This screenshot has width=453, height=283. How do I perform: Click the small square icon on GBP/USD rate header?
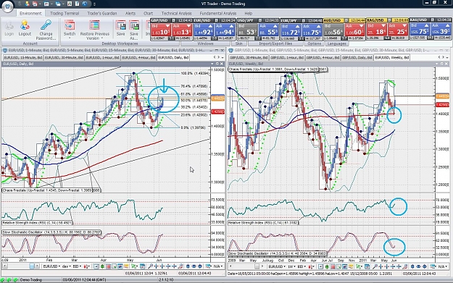173,20
